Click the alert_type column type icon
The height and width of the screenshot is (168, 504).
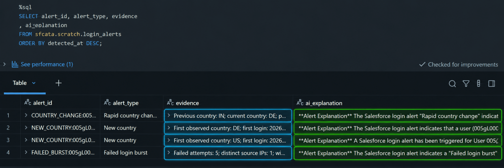107,102
